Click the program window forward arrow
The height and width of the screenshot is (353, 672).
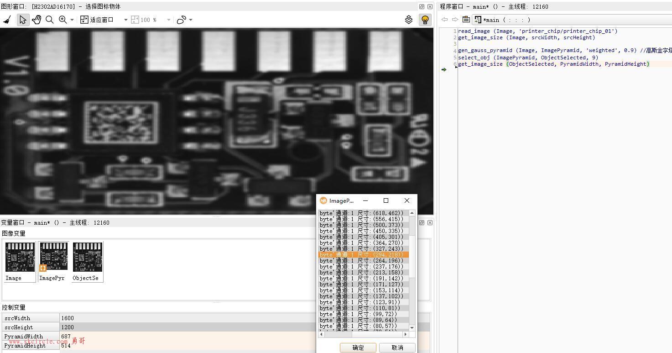[455, 20]
